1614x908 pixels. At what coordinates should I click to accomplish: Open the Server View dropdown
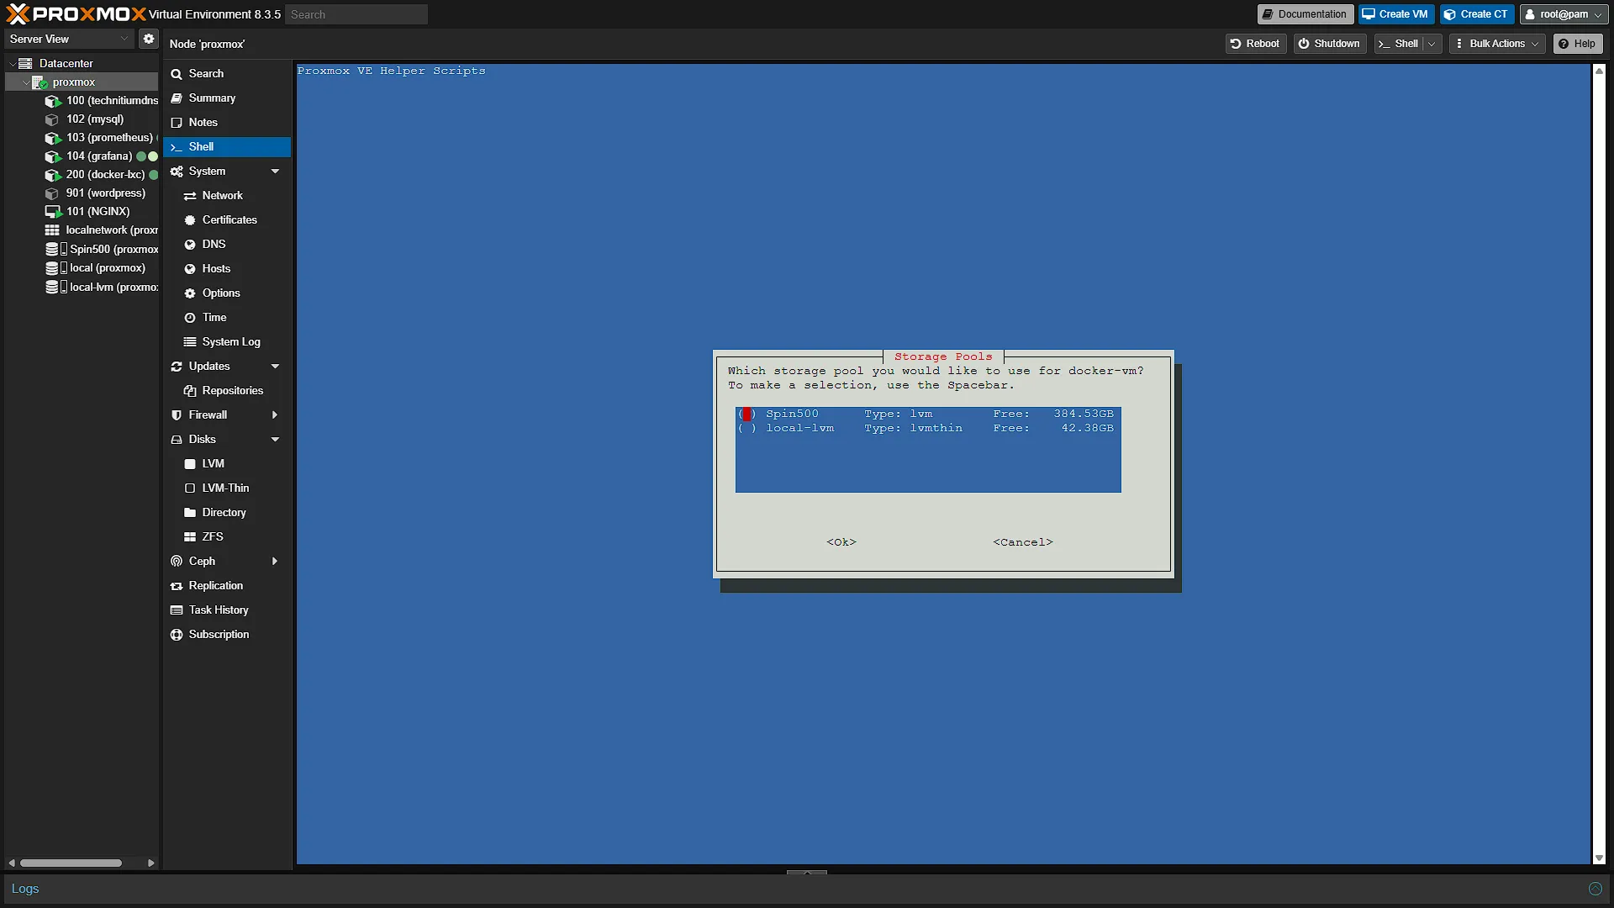coord(69,39)
